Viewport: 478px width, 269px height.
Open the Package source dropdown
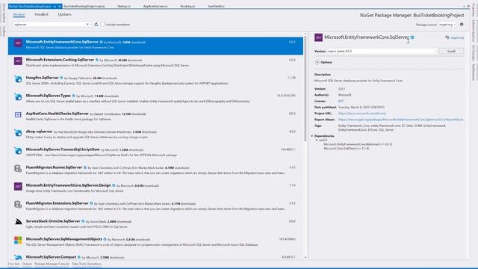click(x=447, y=25)
